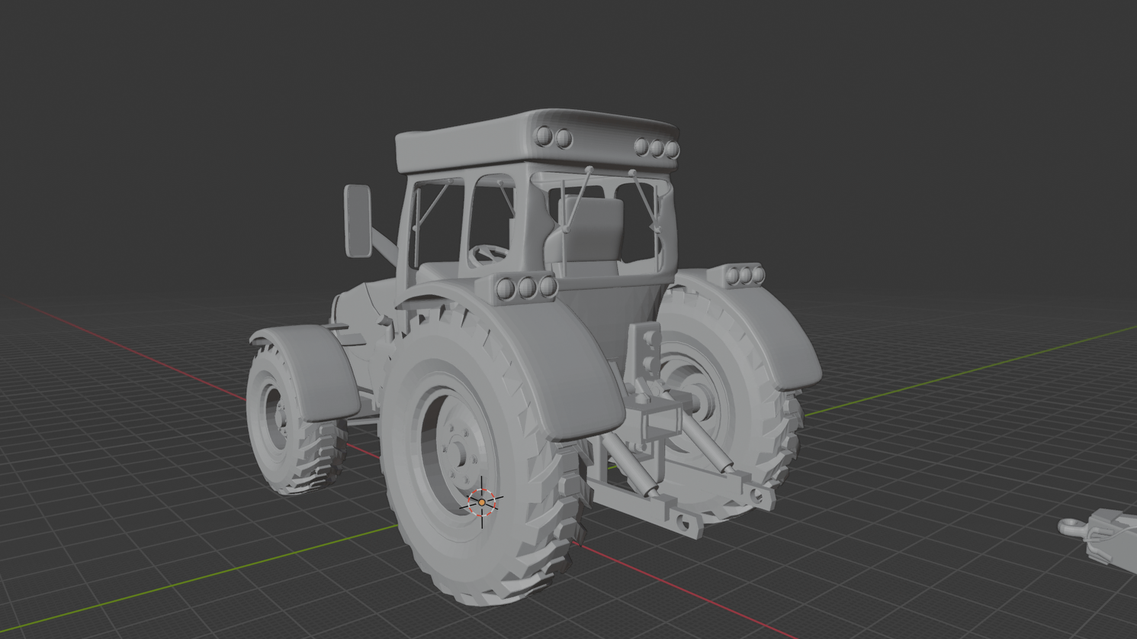Click the 3D cursor crosshair on rear wheel

click(481, 502)
